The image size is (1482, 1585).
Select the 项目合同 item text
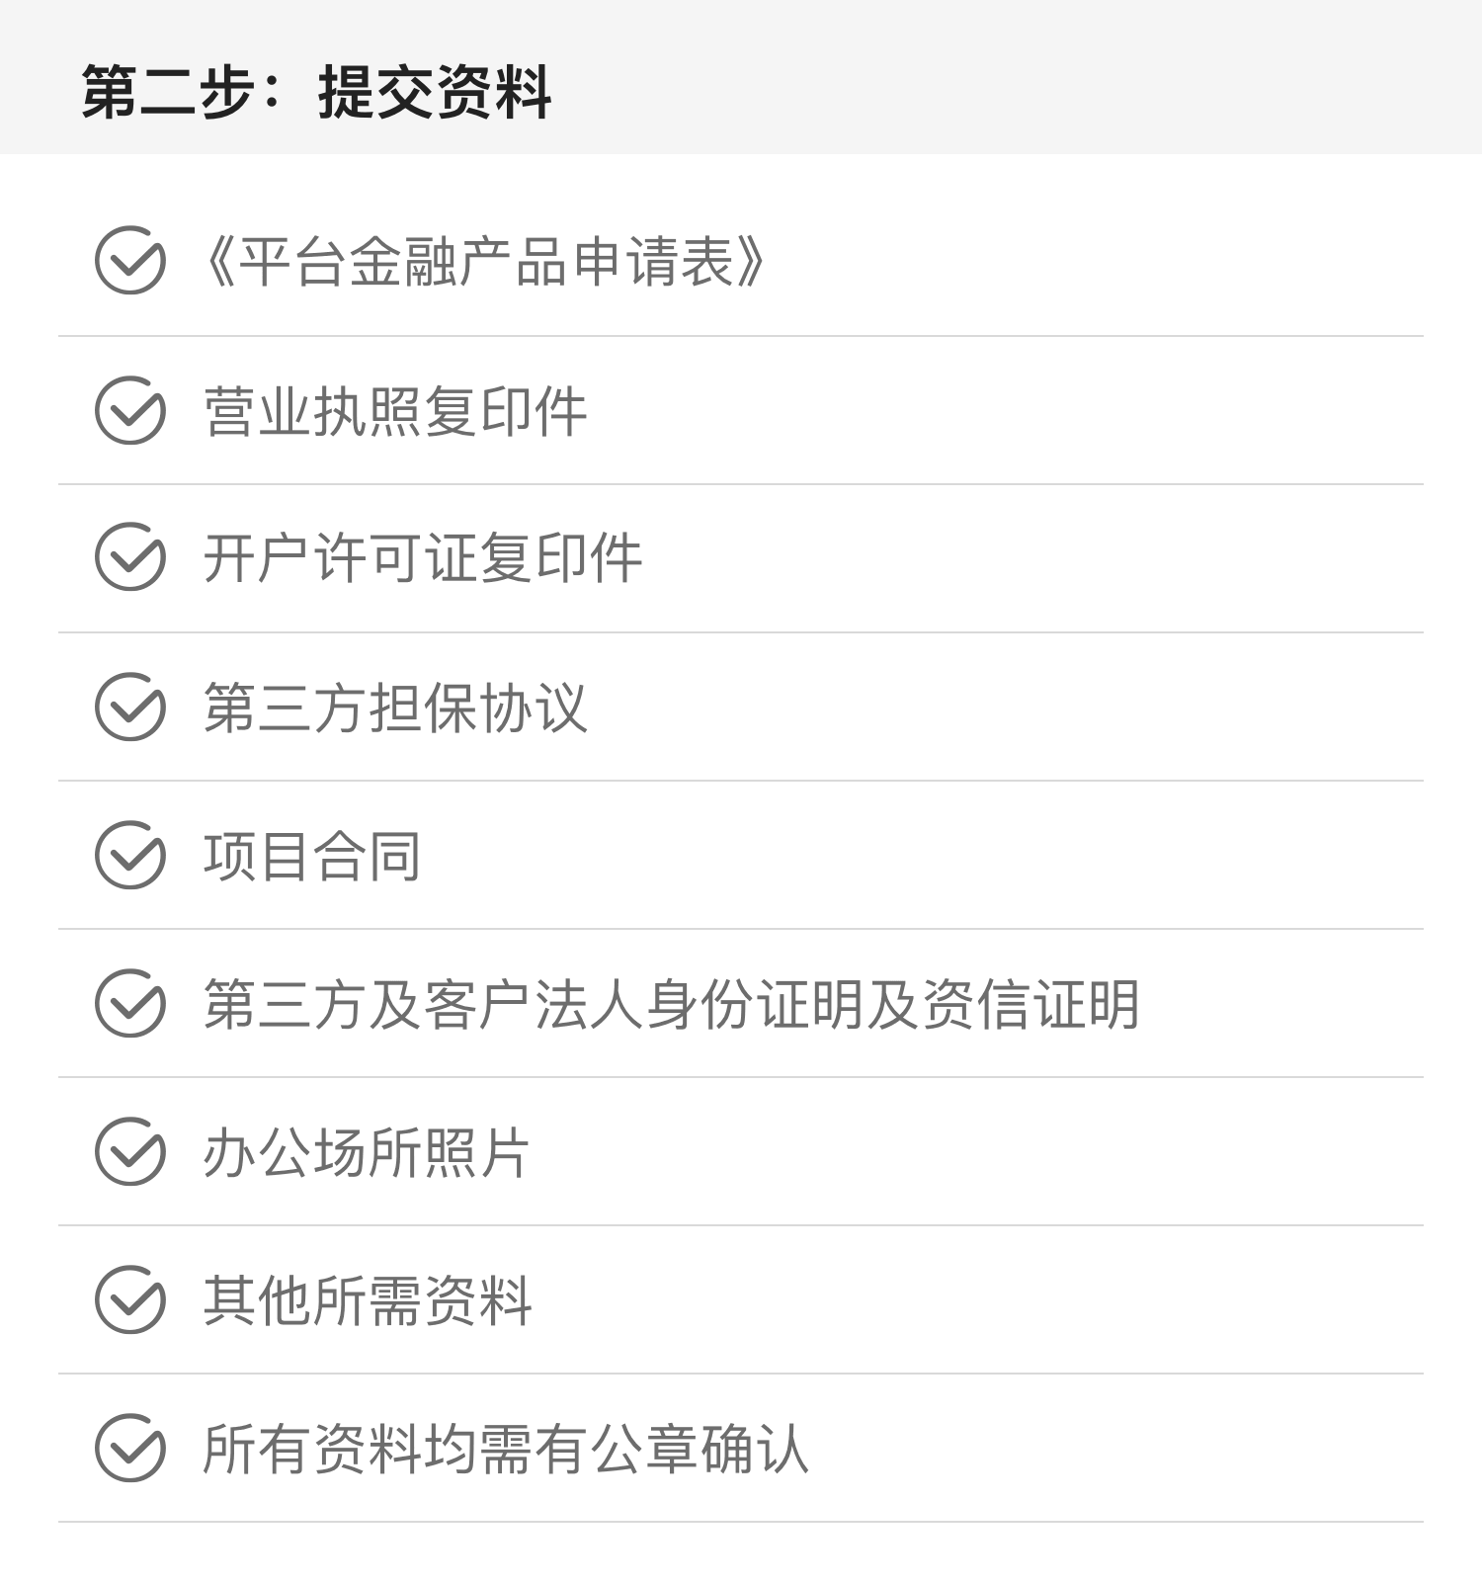pos(312,856)
